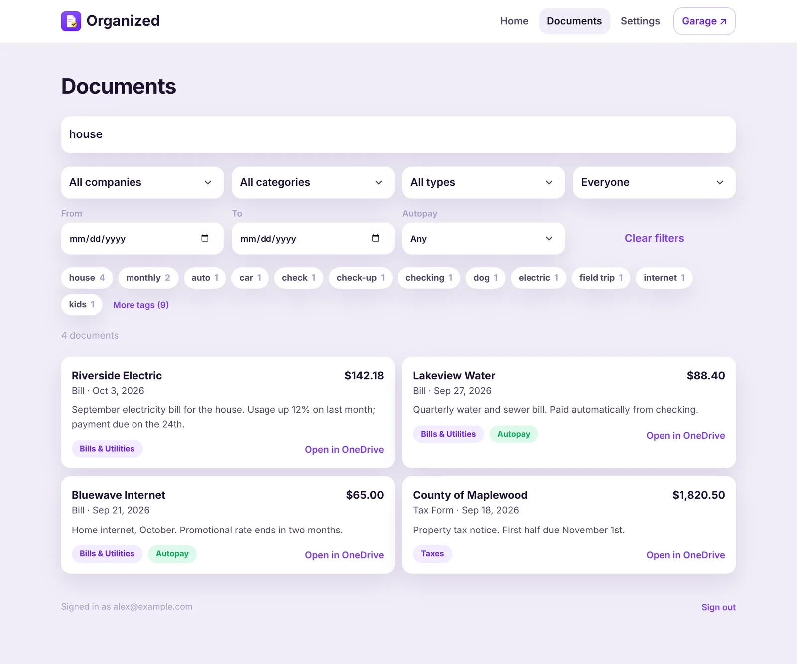Click the From date input field
This screenshot has width=797, height=664.
pos(142,239)
